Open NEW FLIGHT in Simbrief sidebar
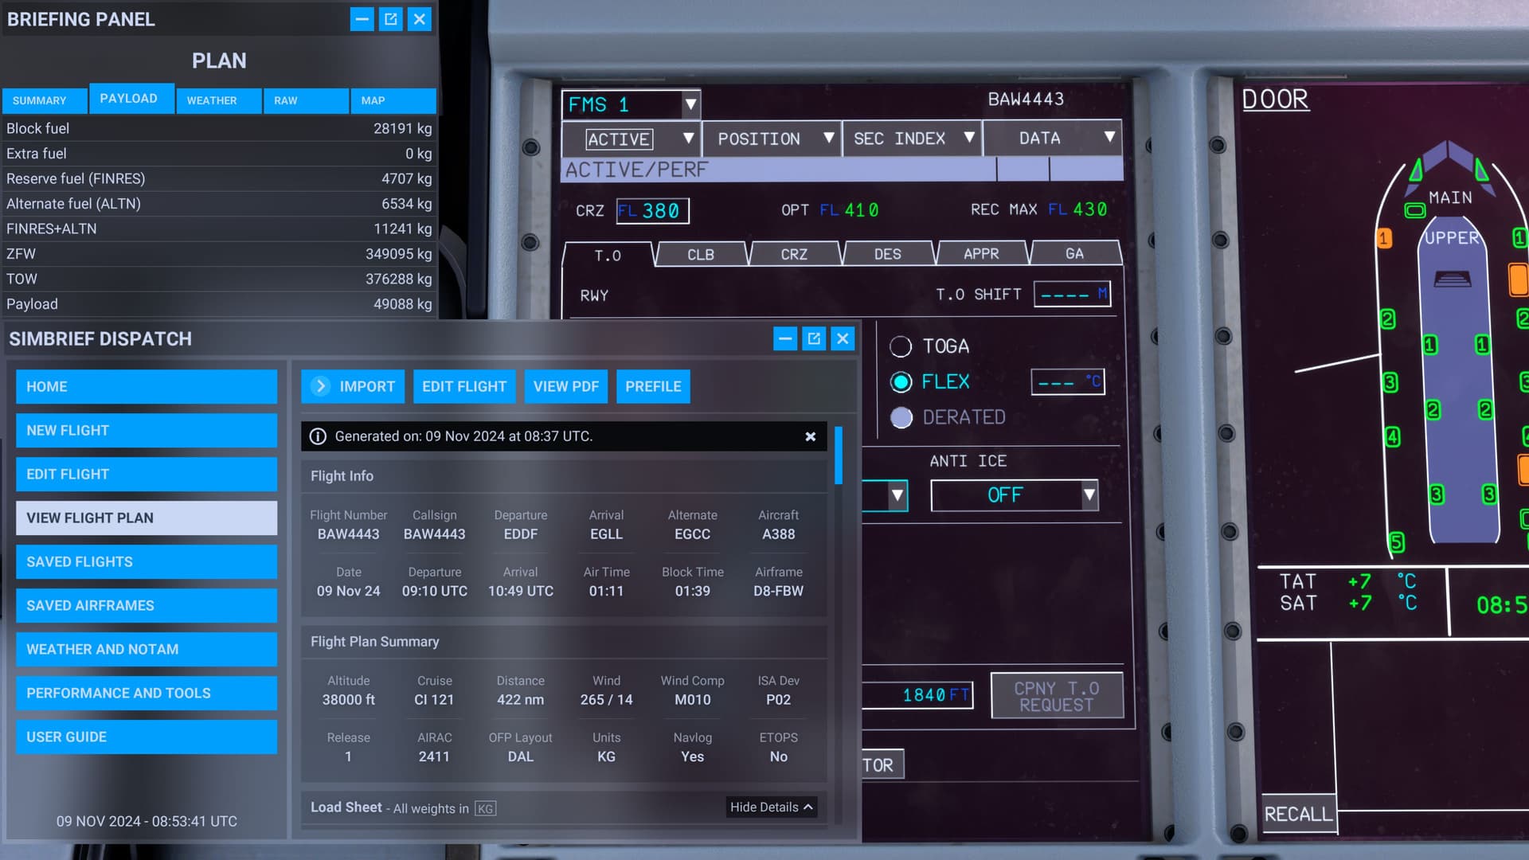Viewport: 1529px width, 860px height. click(147, 430)
